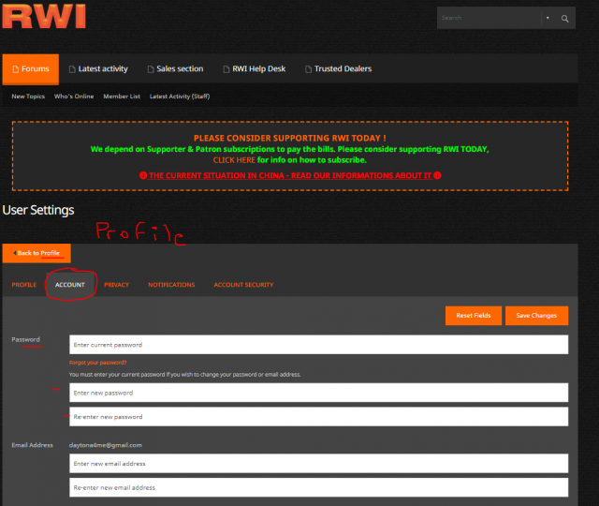Focus the Re-enter new password field
Image resolution: width=599 pixels, height=506 pixels.
pyautogui.click(x=318, y=416)
